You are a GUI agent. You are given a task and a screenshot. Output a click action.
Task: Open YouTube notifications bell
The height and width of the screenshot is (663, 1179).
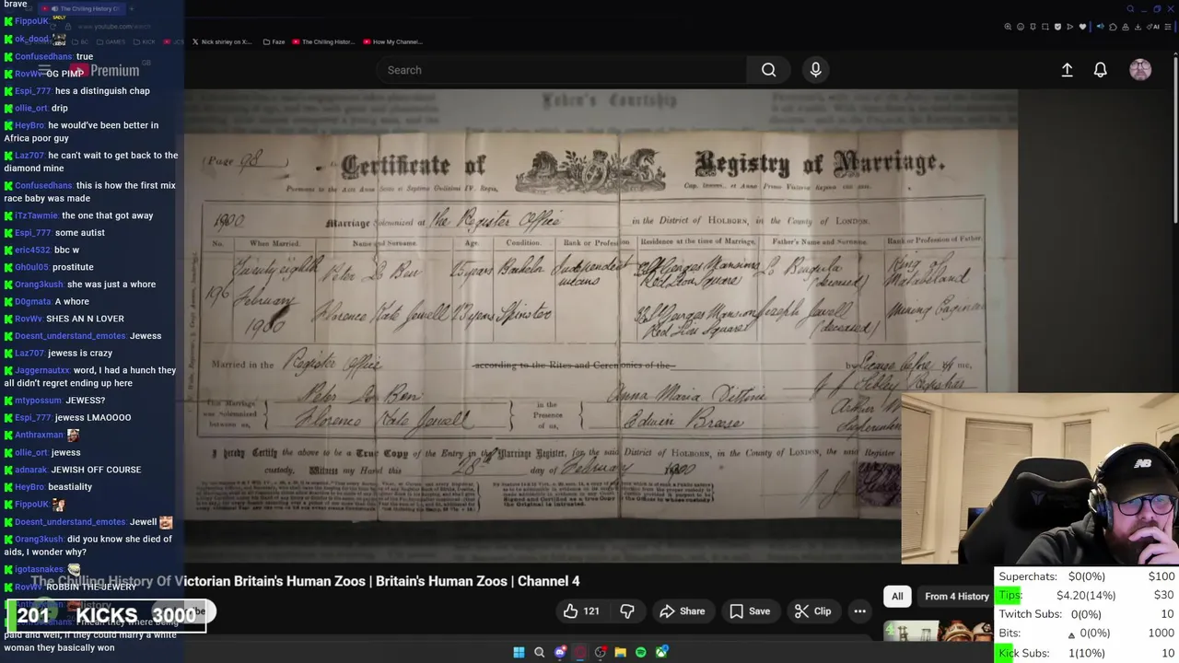pos(1100,70)
